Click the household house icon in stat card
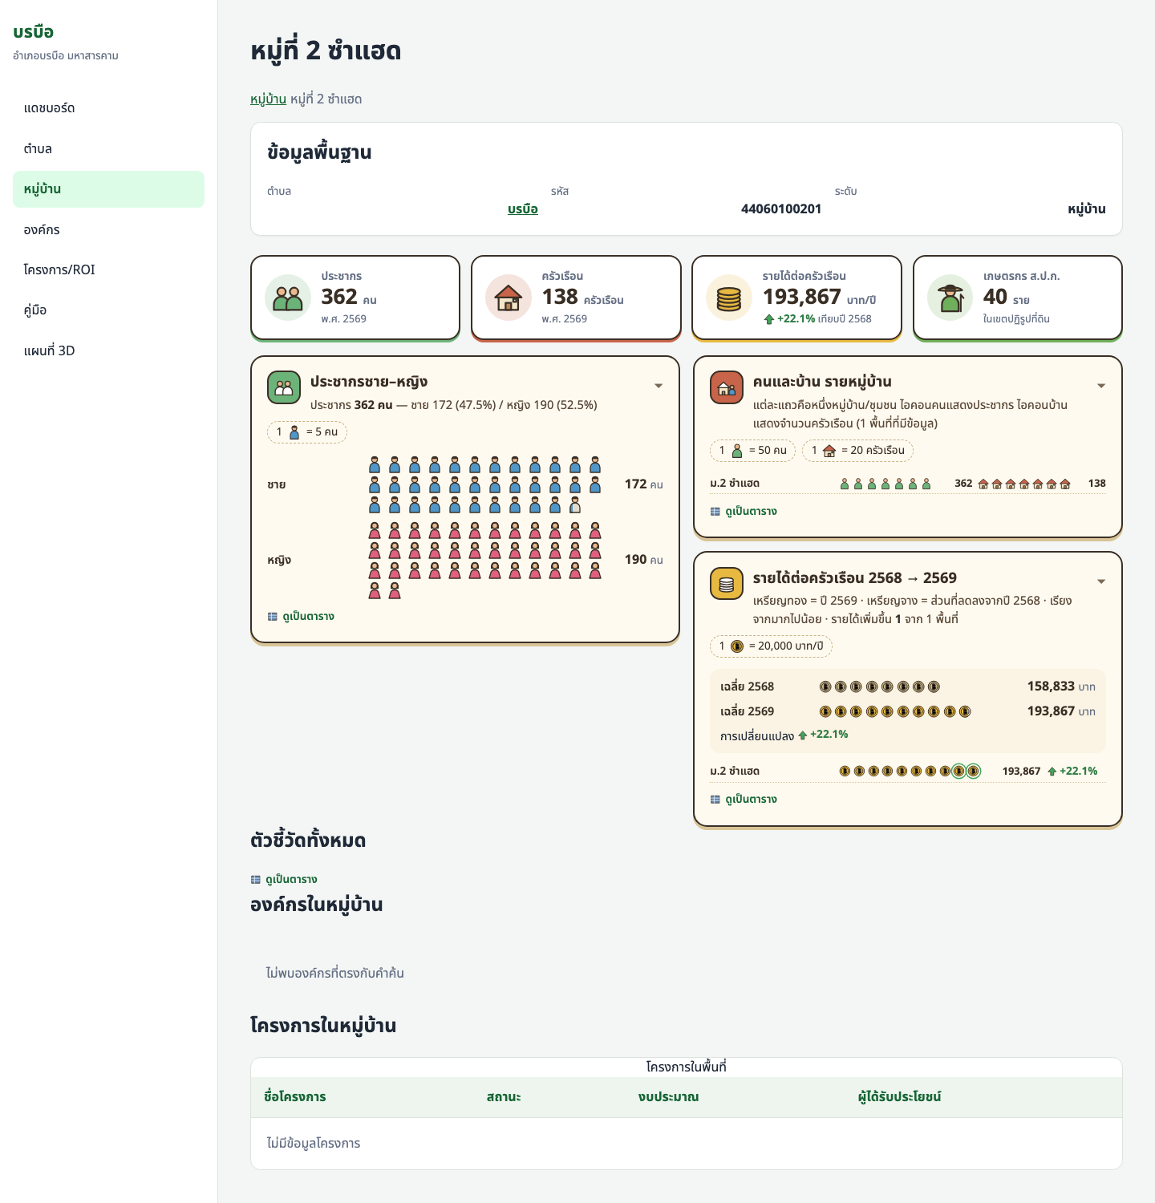Image resolution: width=1155 pixels, height=1203 pixels. click(509, 298)
